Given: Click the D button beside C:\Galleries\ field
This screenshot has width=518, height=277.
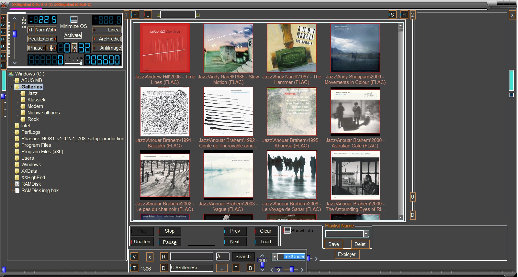Looking at the screenshot, I should tap(163, 268).
